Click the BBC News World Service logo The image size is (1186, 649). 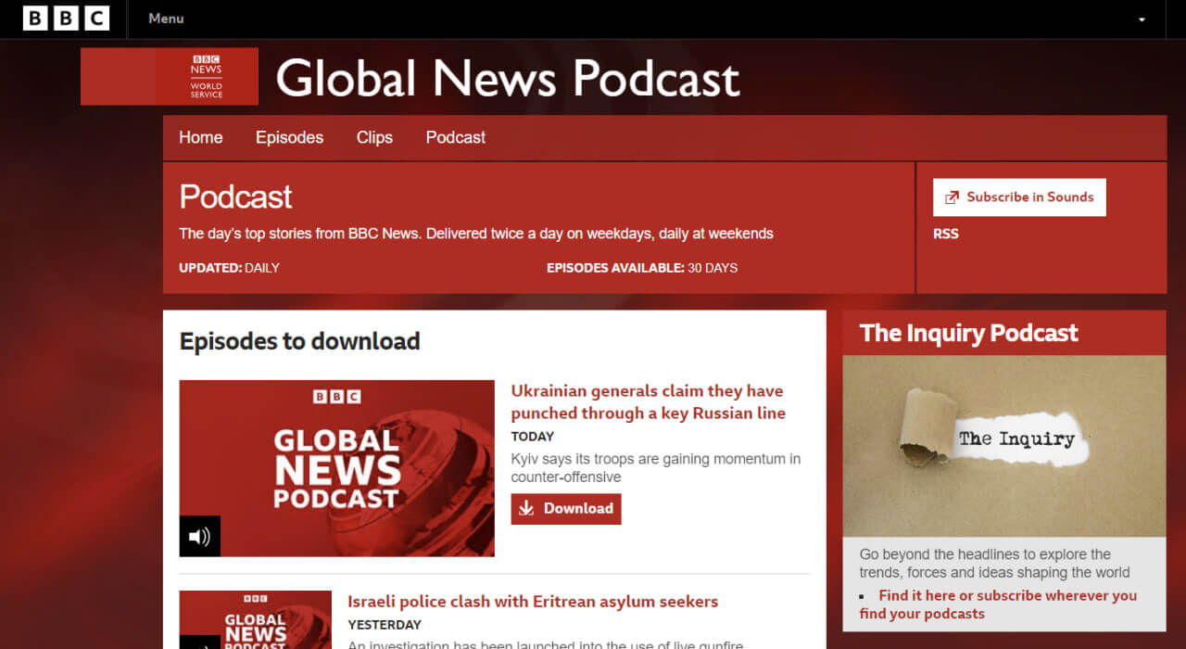click(170, 76)
